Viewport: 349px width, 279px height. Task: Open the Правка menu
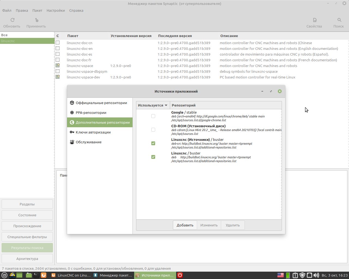22,10
